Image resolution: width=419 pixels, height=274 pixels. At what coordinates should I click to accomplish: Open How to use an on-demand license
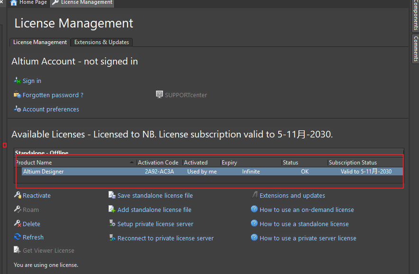click(307, 210)
